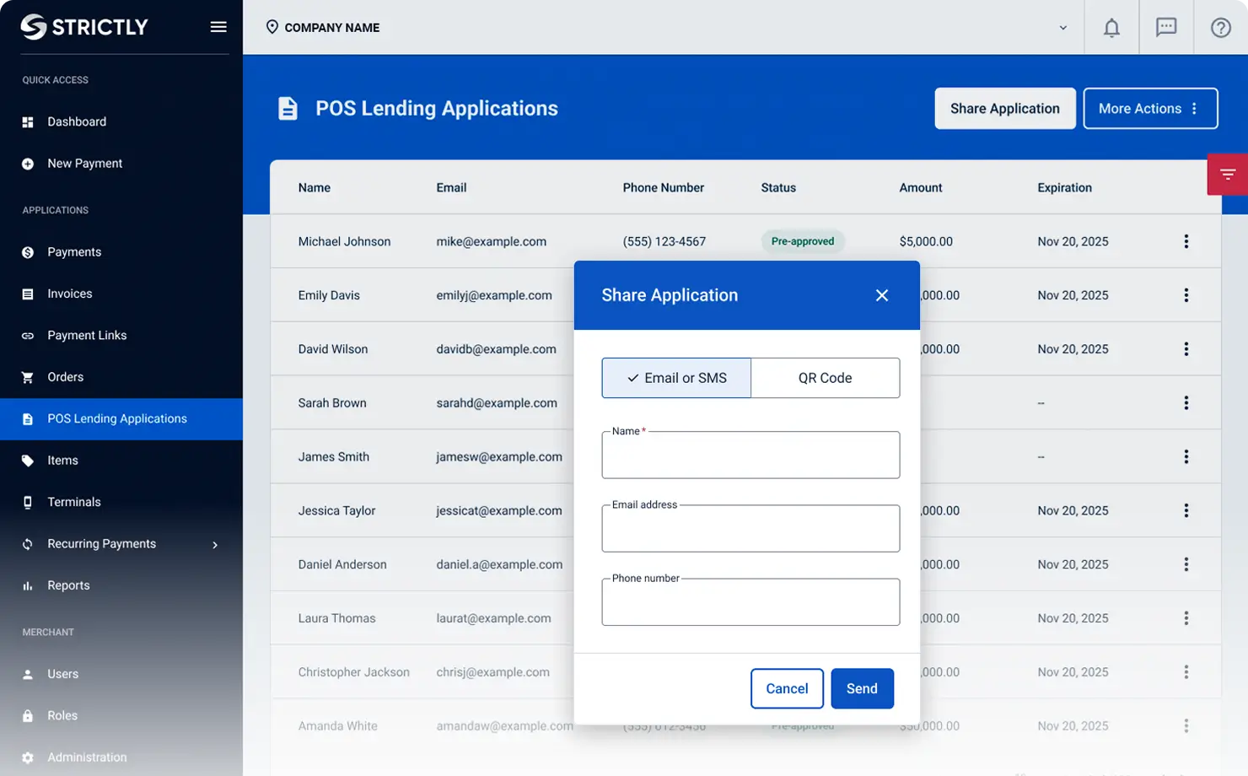Click the Roles lock icon
Screen dimensions: 1248x776
coord(28,716)
